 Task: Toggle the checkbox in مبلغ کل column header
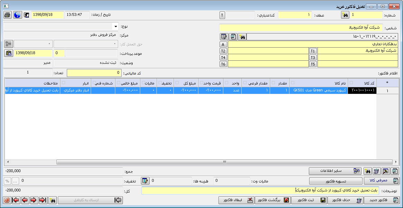click(177, 83)
